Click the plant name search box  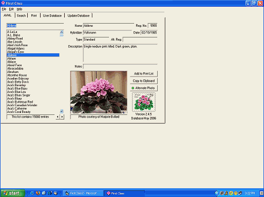click(x=35, y=26)
